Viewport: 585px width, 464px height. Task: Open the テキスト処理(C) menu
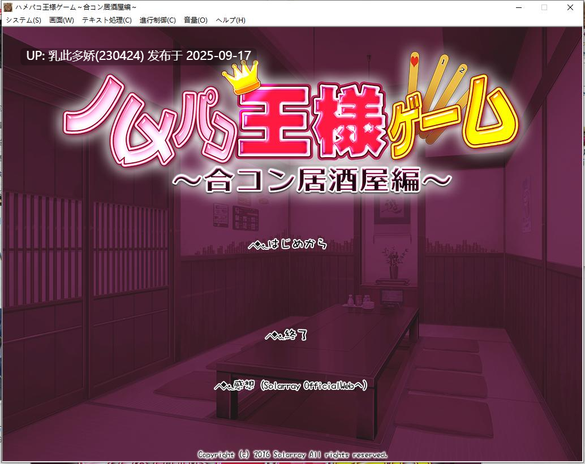pos(107,20)
